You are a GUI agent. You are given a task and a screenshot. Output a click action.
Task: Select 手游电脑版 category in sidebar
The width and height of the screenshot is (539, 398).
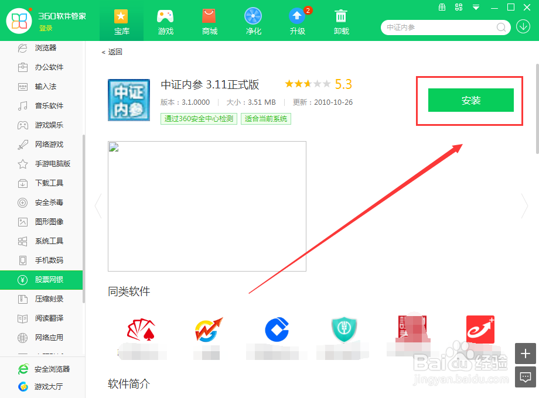click(x=41, y=164)
